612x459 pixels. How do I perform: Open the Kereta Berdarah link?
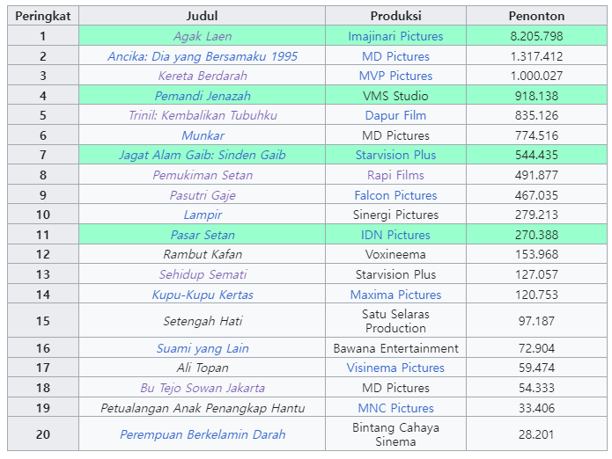pyautogui.click(x=203, y=76)
